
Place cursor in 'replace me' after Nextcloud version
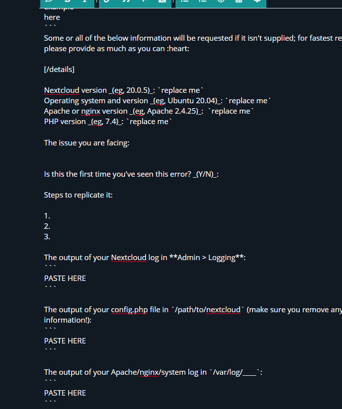180,90
